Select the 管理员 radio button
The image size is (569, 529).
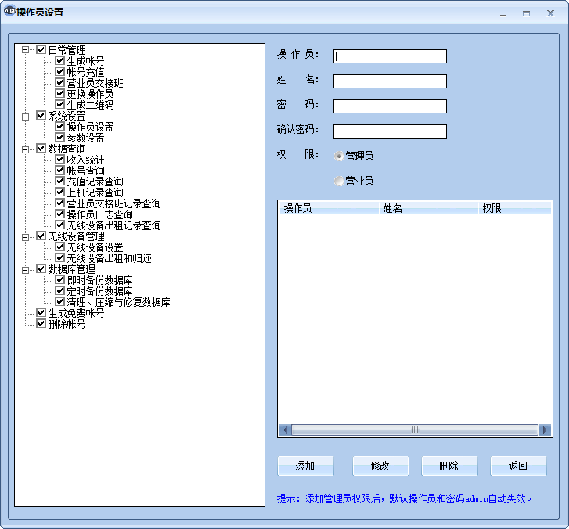(x=339, y=156)
